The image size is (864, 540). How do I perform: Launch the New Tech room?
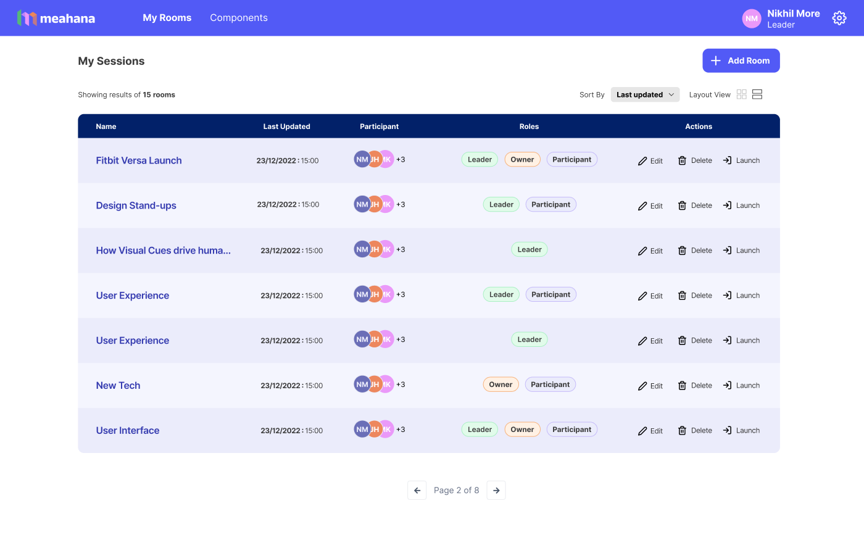click(741, 386)
